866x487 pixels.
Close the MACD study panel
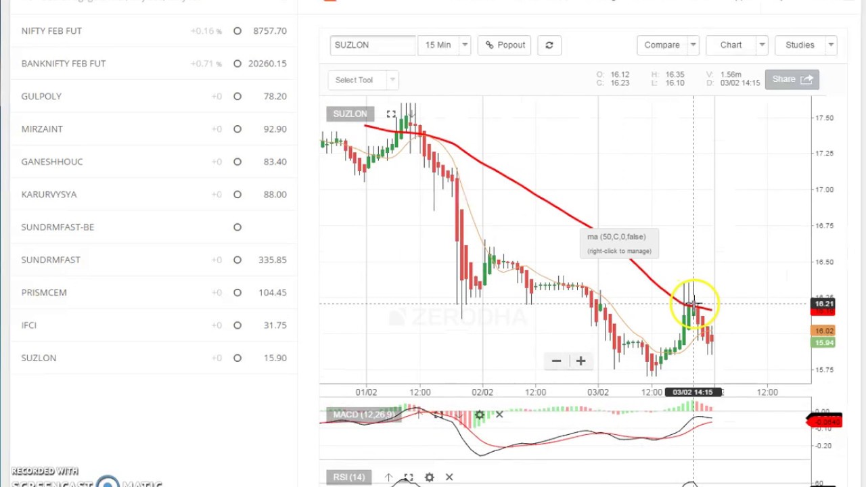point(499,414)
